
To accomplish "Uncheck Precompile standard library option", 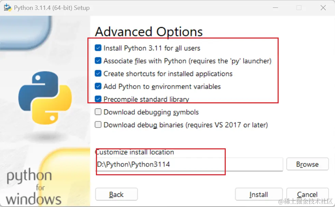I will click(x=98, y=99).
